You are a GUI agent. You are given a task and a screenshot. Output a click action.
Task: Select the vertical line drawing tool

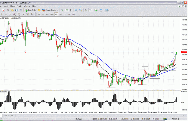click(2, 14)
